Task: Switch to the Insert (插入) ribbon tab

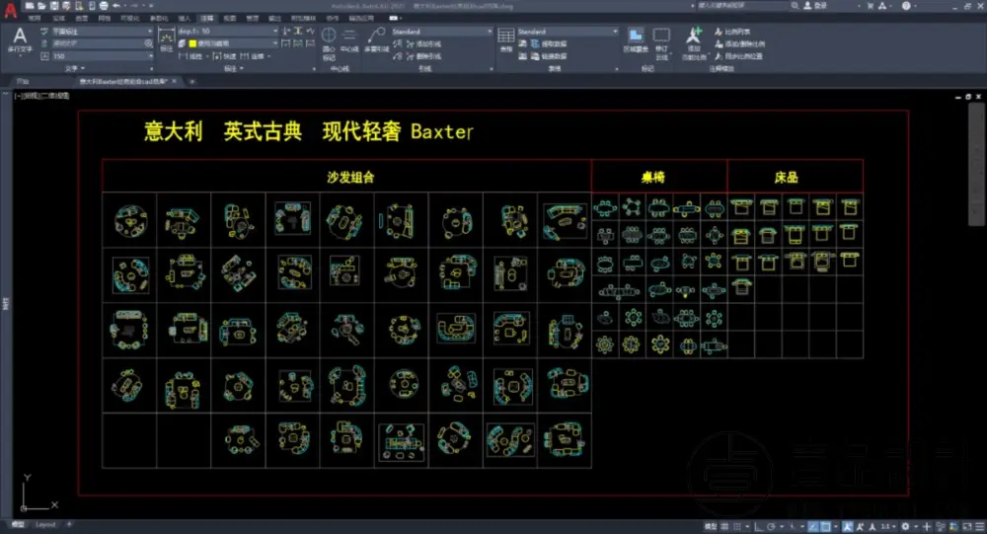Action: [x=184, y=19]
